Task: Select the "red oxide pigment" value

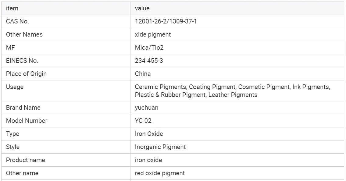Action: click(160, 173)
